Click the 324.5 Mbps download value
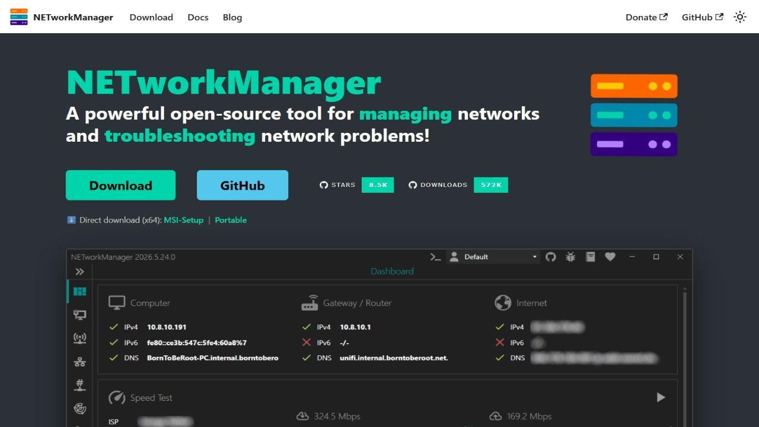 pos(337,416)
